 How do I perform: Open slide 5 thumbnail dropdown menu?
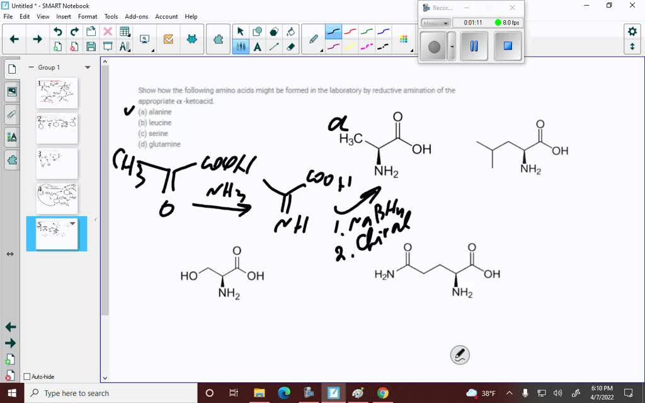(72, 223)
